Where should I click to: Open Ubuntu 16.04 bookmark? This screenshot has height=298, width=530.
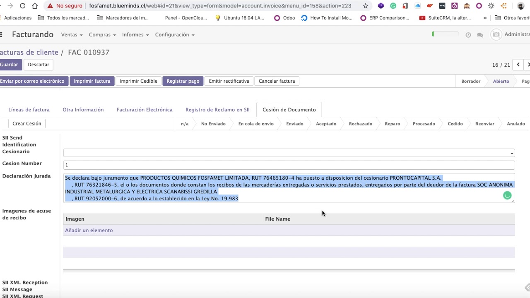239,18
